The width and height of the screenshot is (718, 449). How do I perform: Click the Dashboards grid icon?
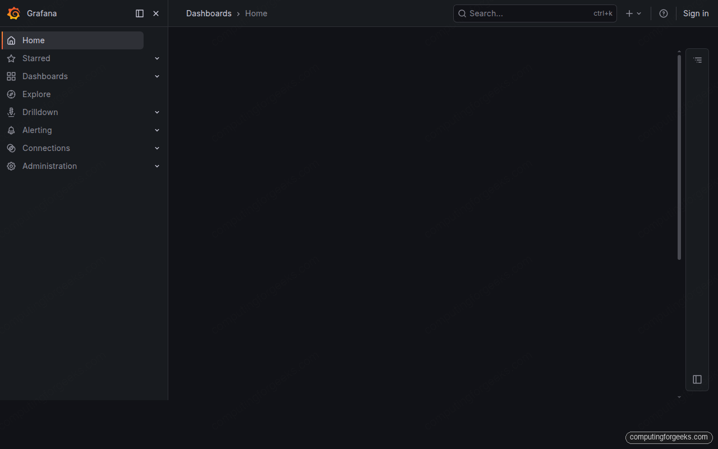11,76
